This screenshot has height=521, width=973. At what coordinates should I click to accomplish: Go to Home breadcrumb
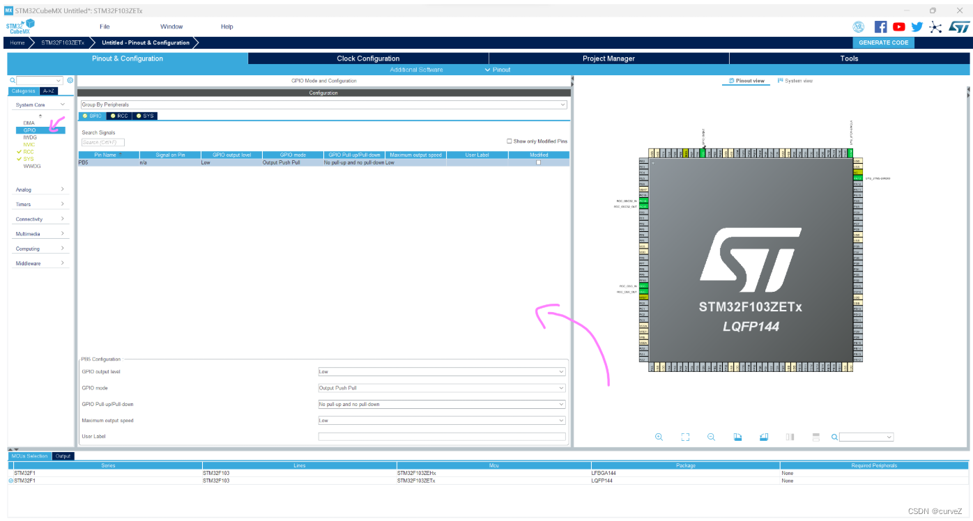[x=17, y=42]
